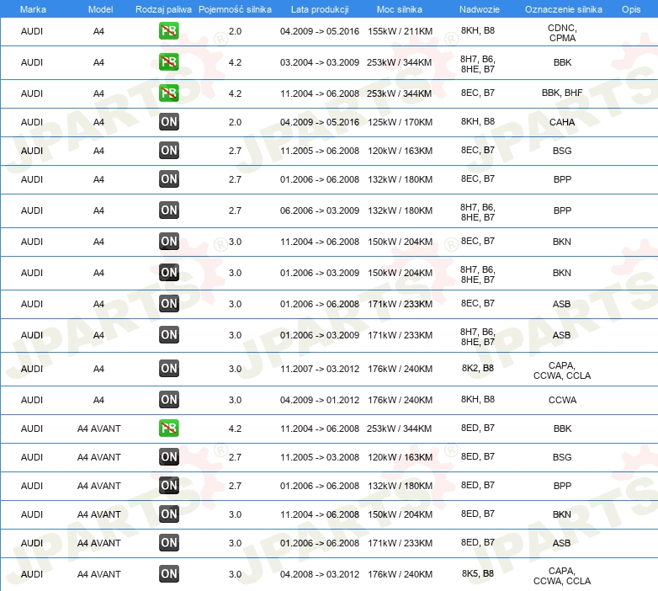Select the 04.2009 -> 01.2012 production date cell
The width and height of the screenshot is (658, 591).
click(319, 400)
